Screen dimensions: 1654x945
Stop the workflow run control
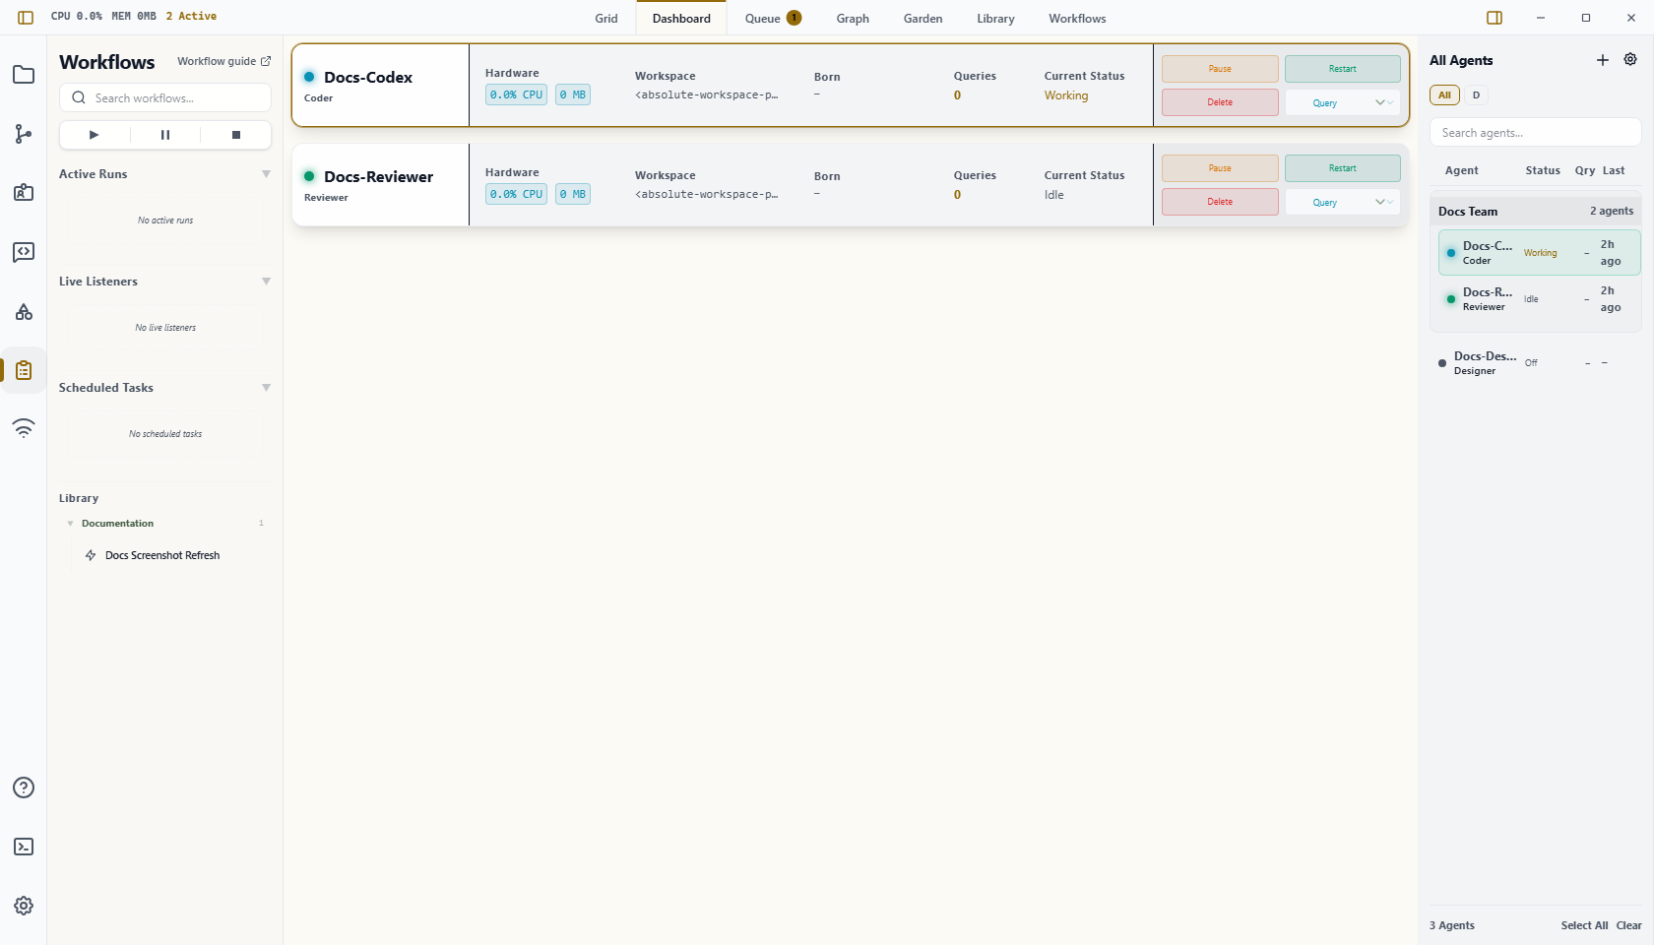pyautogui.click(x=236, y=135)
